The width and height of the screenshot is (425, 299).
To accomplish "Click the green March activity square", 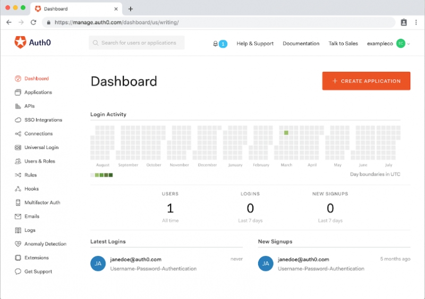I will click(x=286, y=132).
